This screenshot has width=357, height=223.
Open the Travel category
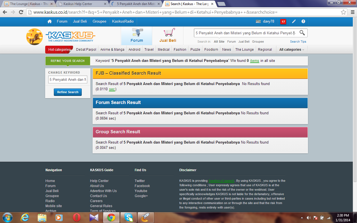click(149, 50)
